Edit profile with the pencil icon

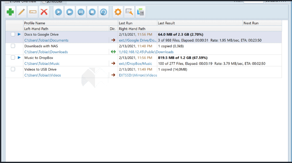21,12
